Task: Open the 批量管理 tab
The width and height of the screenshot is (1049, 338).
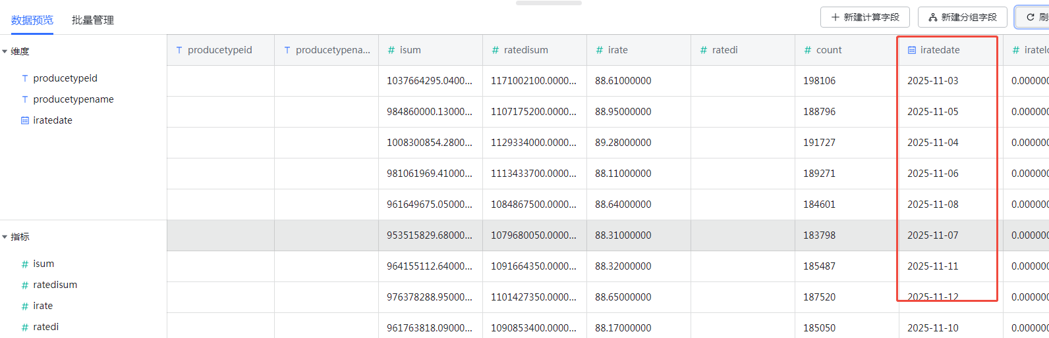Action: (93, 20)
